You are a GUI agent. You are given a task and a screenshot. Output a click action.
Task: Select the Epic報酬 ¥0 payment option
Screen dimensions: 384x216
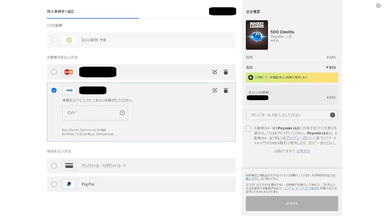click(x=54, y=40)
